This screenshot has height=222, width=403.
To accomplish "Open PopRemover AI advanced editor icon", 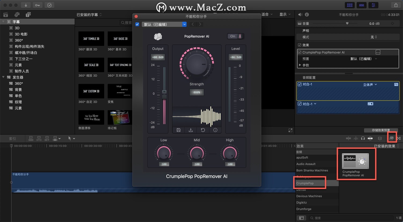I will [x=378, y=52].
